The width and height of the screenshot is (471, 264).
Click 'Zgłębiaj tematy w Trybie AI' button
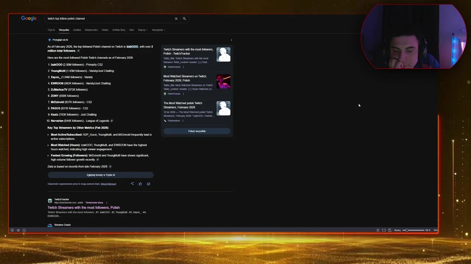pyautogui.click(x=100, y=175)
